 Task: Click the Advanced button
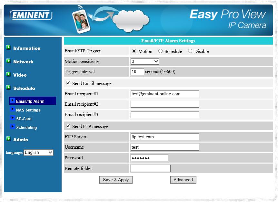pos(183,180)
